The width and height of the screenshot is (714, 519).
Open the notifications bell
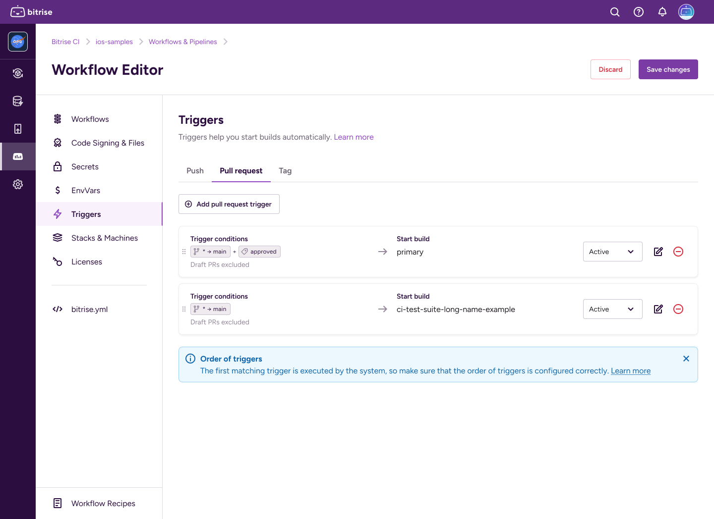tap(662, 12)
